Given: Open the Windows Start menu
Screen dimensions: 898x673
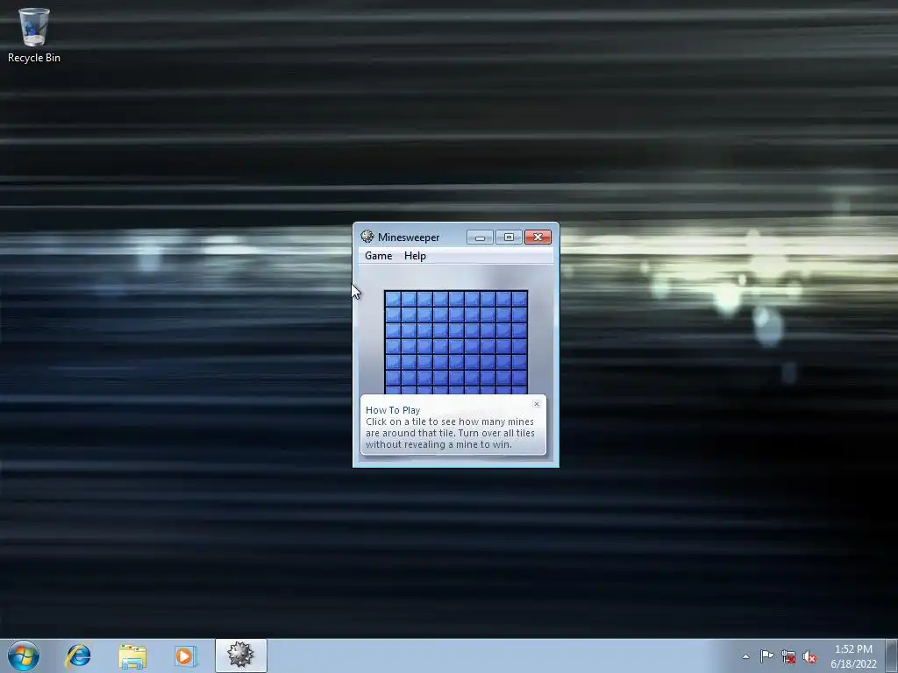Looking at the screenshot, I should coord(24,655).
